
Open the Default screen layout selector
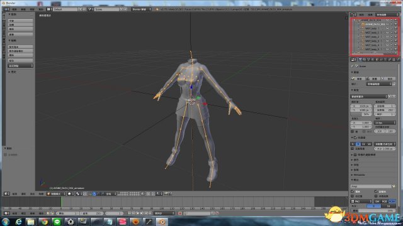tap(65, 9)
